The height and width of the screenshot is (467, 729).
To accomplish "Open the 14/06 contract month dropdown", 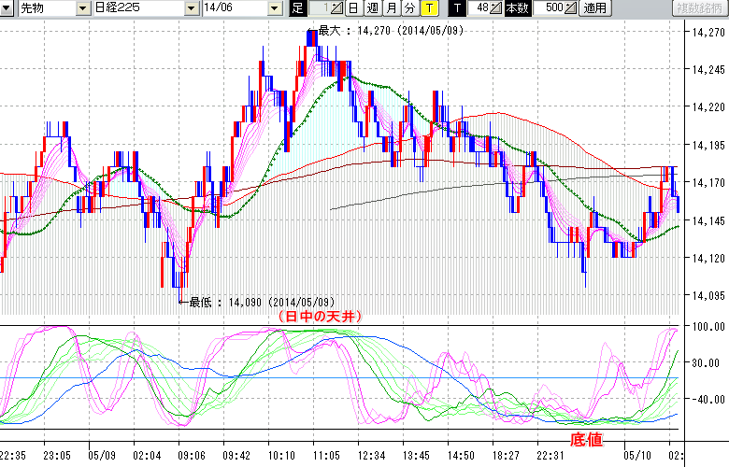I will pyautogui.click(x=274, y=8).
